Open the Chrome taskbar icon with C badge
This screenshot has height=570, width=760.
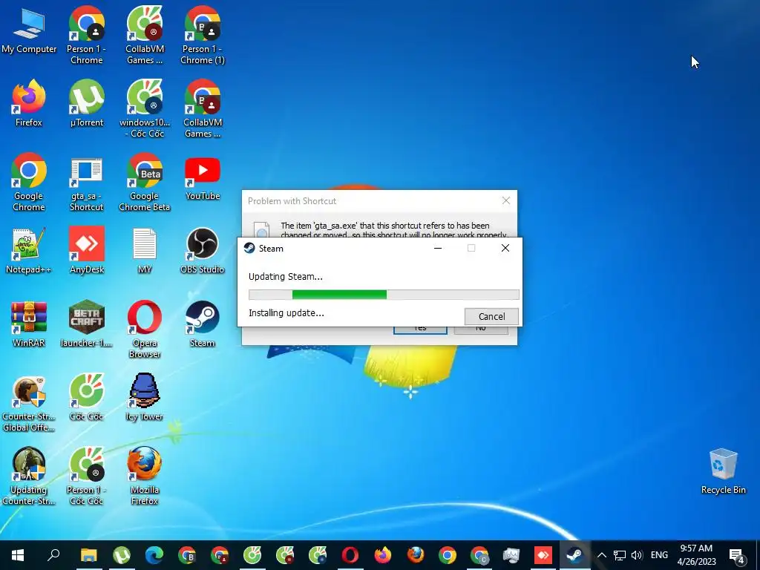pos(480,555)
